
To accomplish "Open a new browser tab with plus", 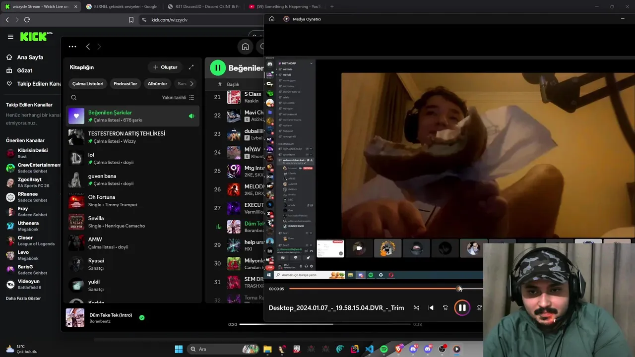I will point(332,6).
